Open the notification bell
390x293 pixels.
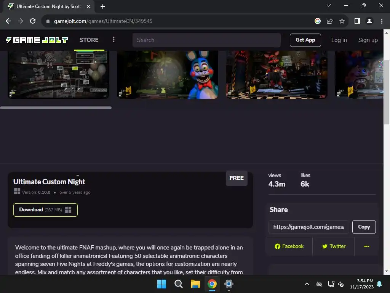point(380,284)
